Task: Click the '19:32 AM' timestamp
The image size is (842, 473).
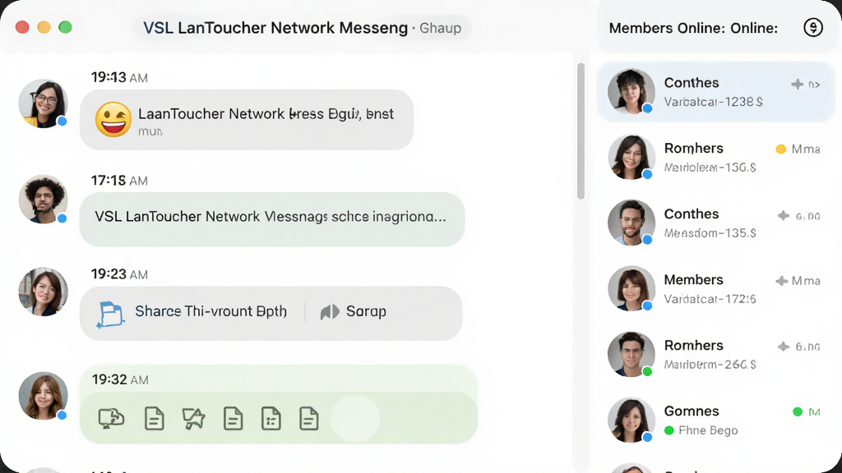Action: [120, 379]
